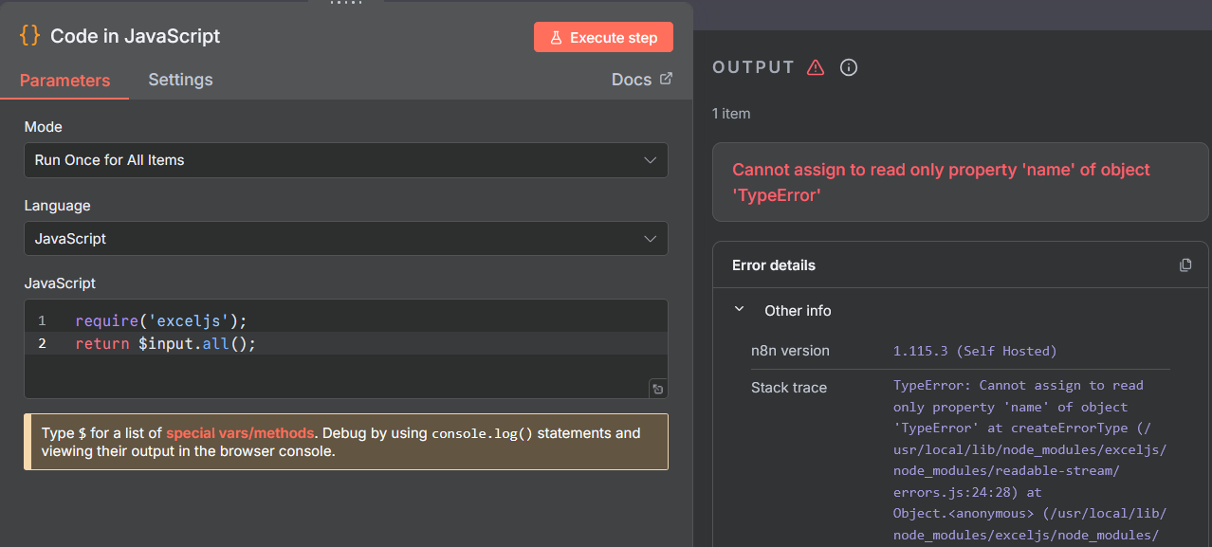Open the Language dropdown set to JavaScript
1212x547 pixels.
[345, 239]
